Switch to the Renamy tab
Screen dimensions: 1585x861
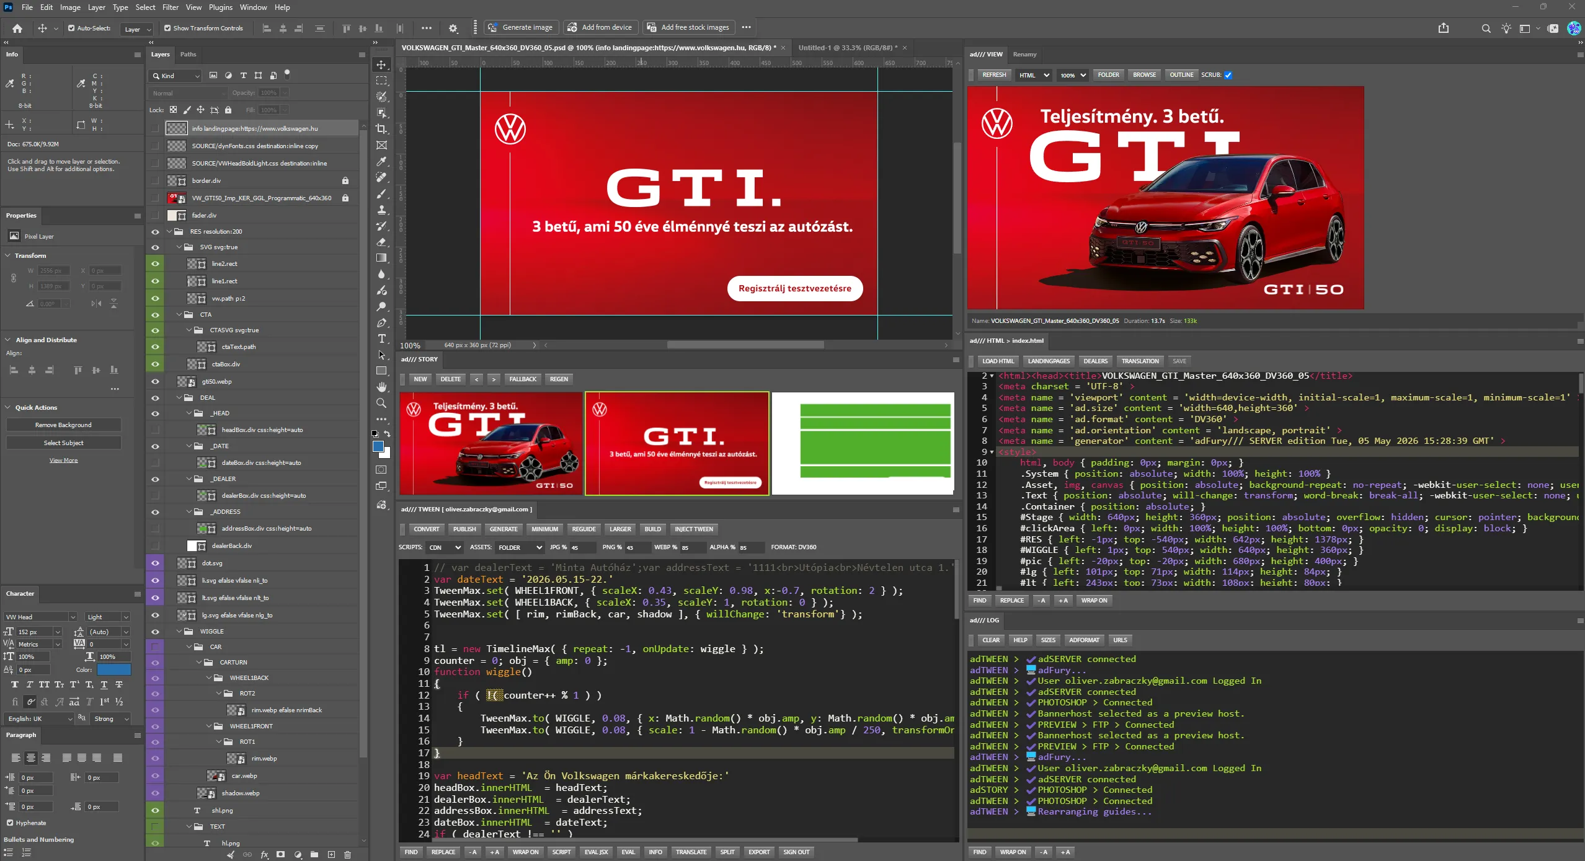tap(1024, 55)
